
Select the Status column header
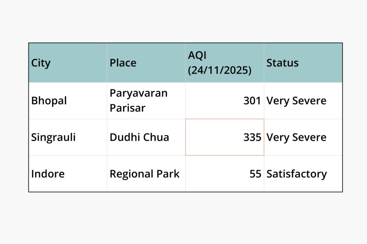[x=282, y=63]
